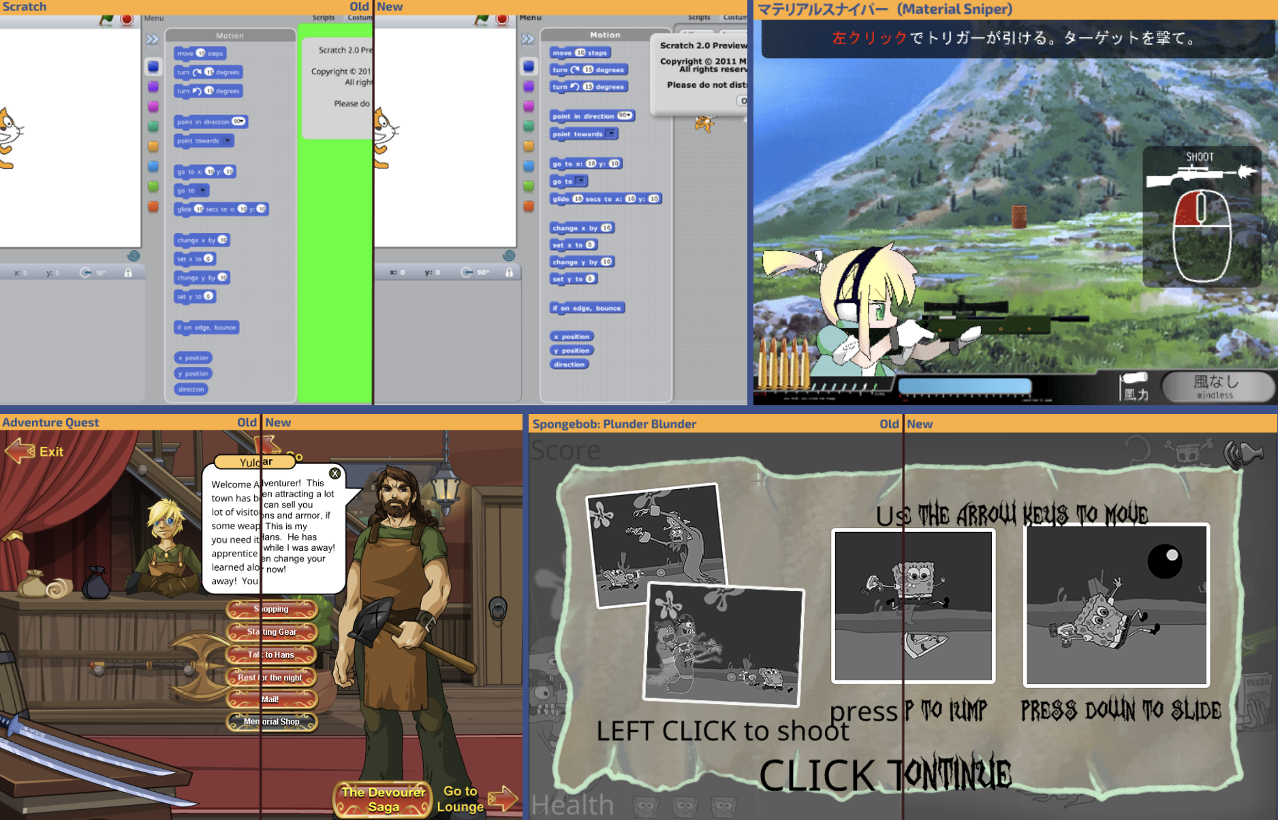Open Menu in the new Scratch panel
The image size is (1278, 820).
pyautogui.click(x=530, y=18)
